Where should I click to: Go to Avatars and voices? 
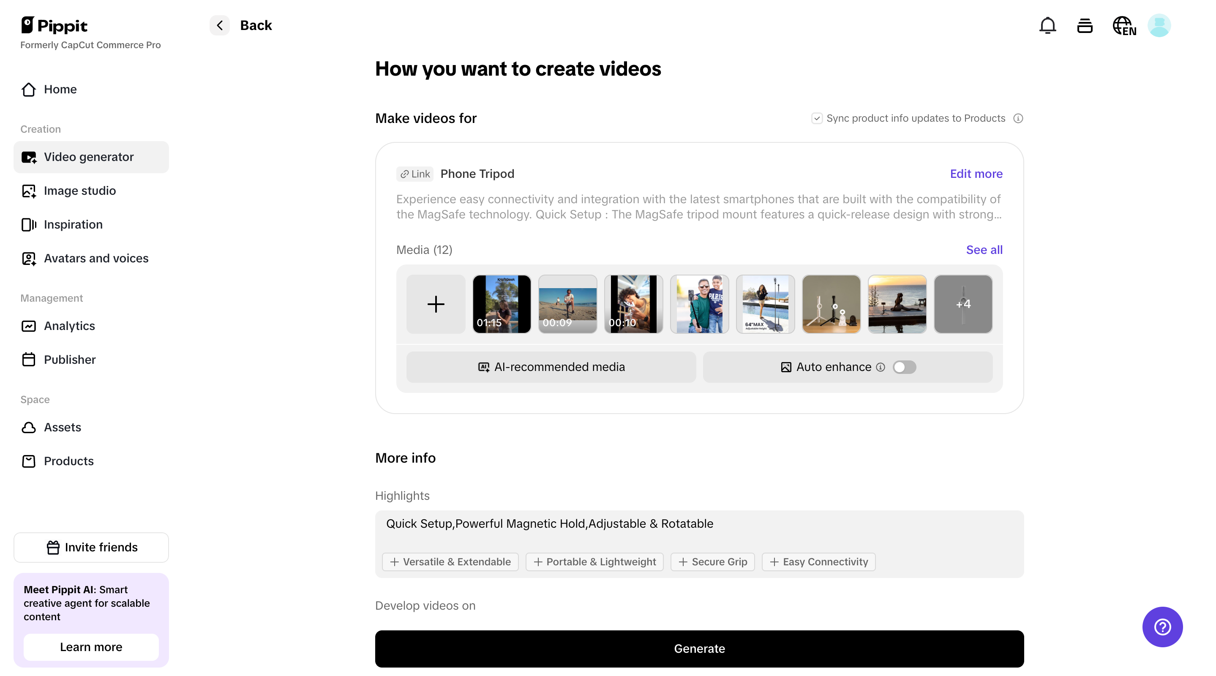point(96,258)
